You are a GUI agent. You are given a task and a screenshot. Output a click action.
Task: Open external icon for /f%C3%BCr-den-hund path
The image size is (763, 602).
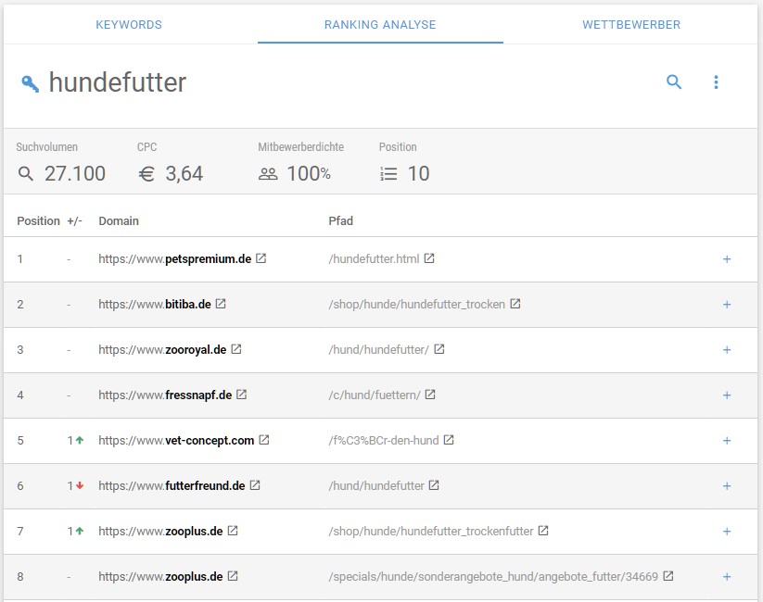pyautogui.click(x=449, y=440)
